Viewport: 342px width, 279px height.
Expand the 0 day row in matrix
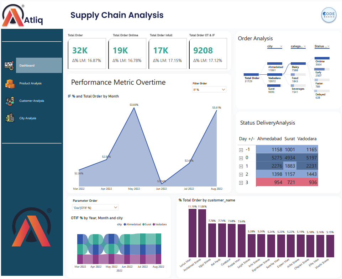coord(241,158)
